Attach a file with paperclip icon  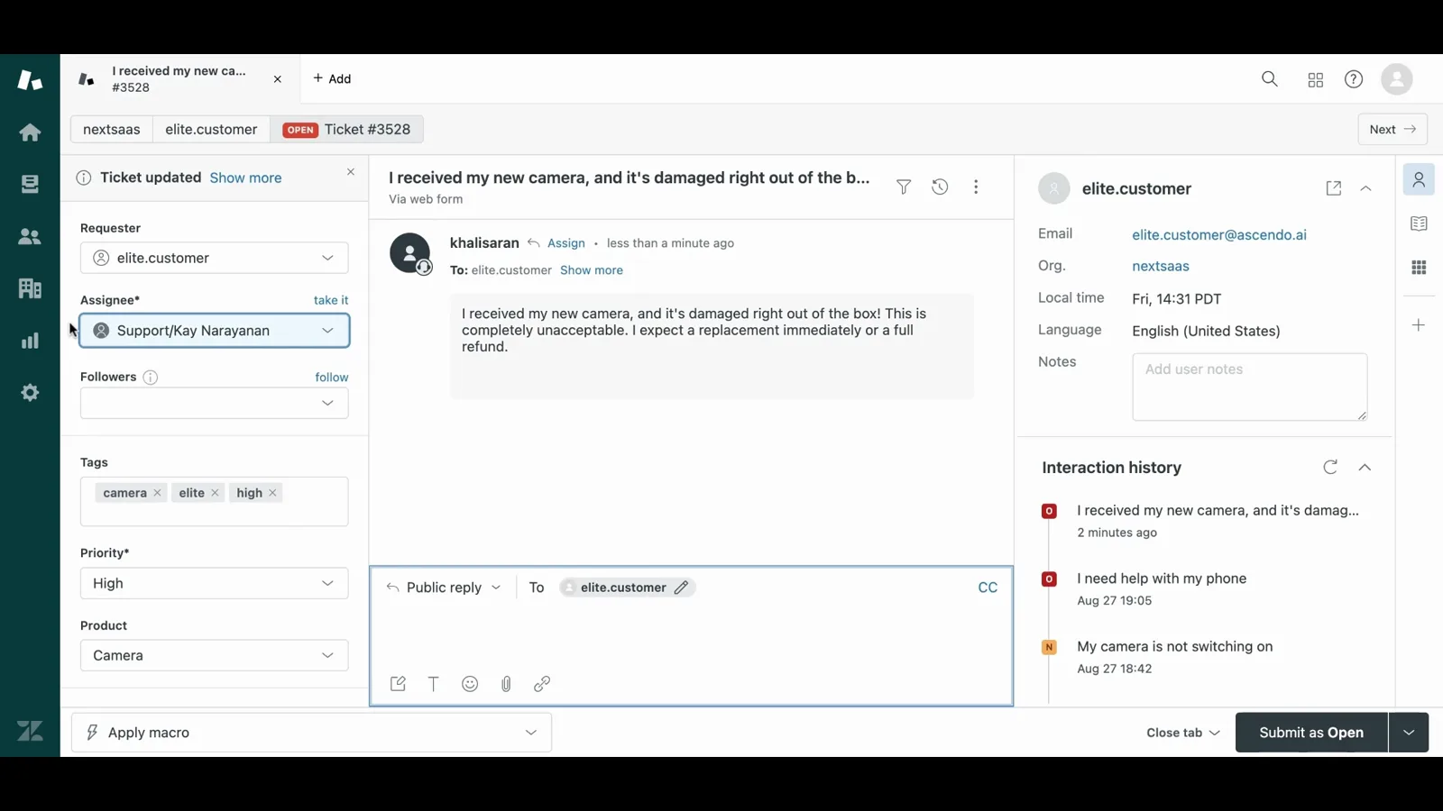click(x=506, y=684)
